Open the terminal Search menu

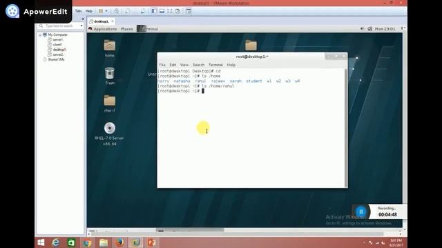[198, 65]
